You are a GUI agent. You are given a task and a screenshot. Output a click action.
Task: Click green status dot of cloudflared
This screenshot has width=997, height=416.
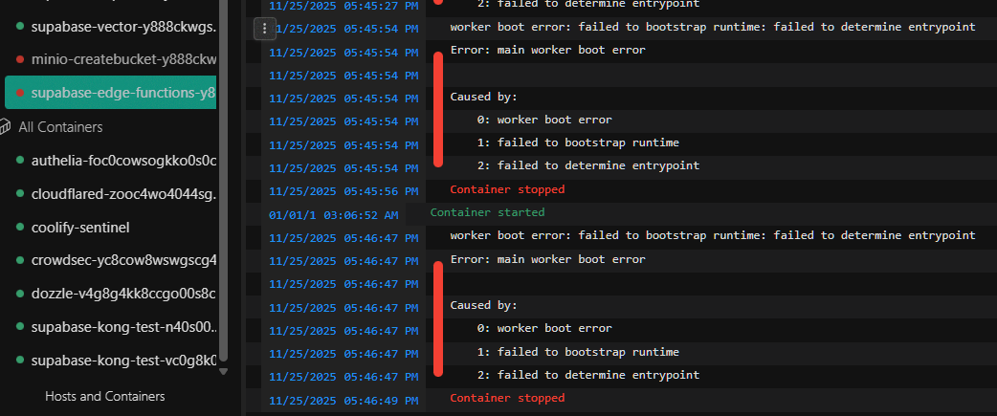click(20, 194)
